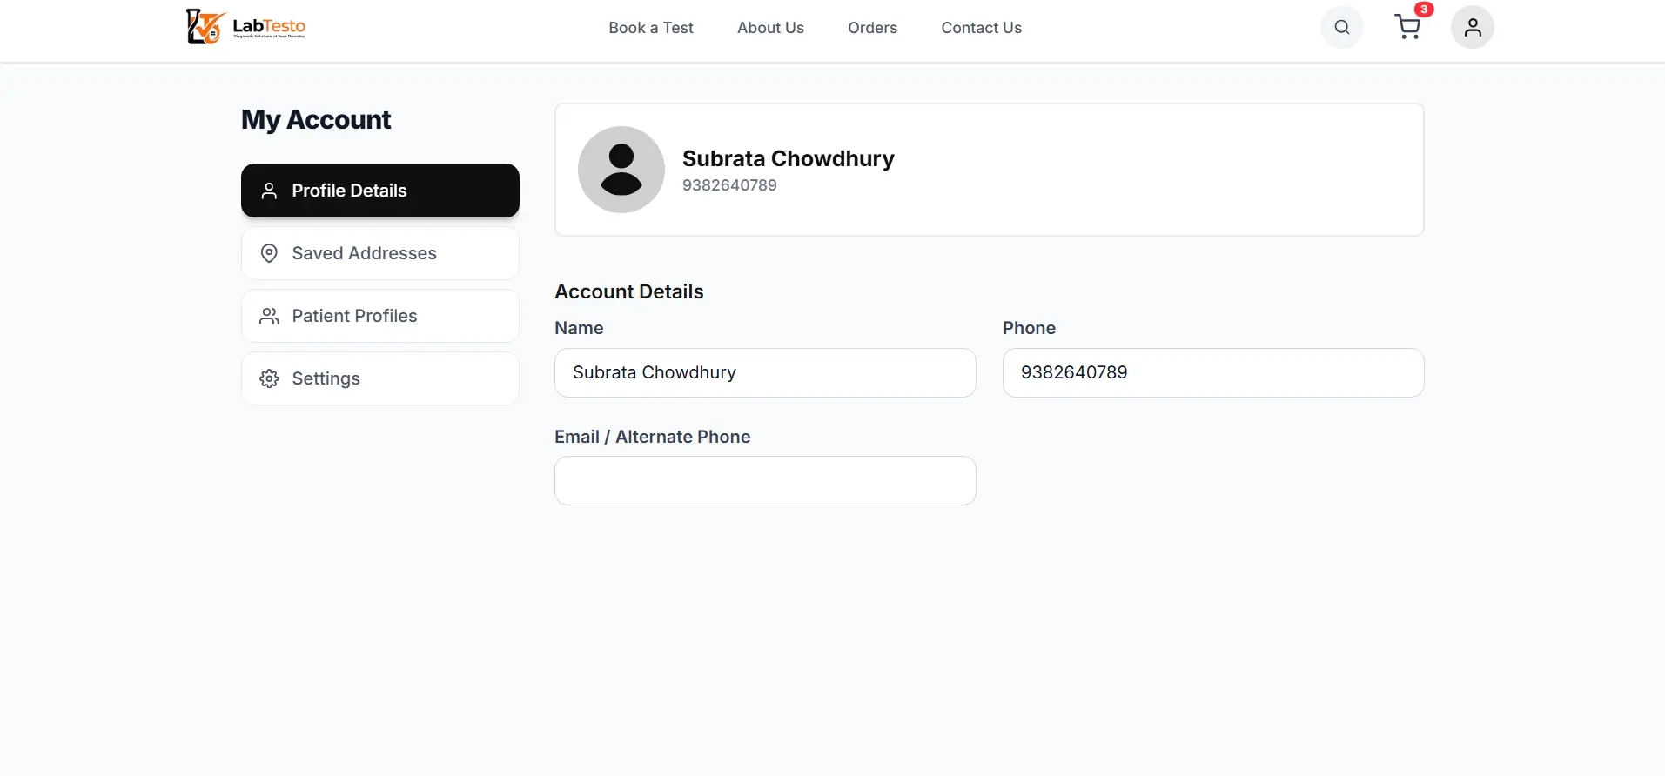Click the cart badge showing 3
Image resolution: width=1665 pixels, height=776 pixels.
[1424, 10]
